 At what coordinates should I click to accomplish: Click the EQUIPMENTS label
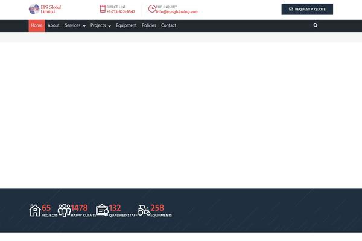click(161, 216)
